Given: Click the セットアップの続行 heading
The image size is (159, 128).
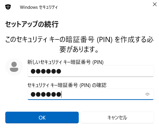Looking at the screenshot, I should [32, 24].
